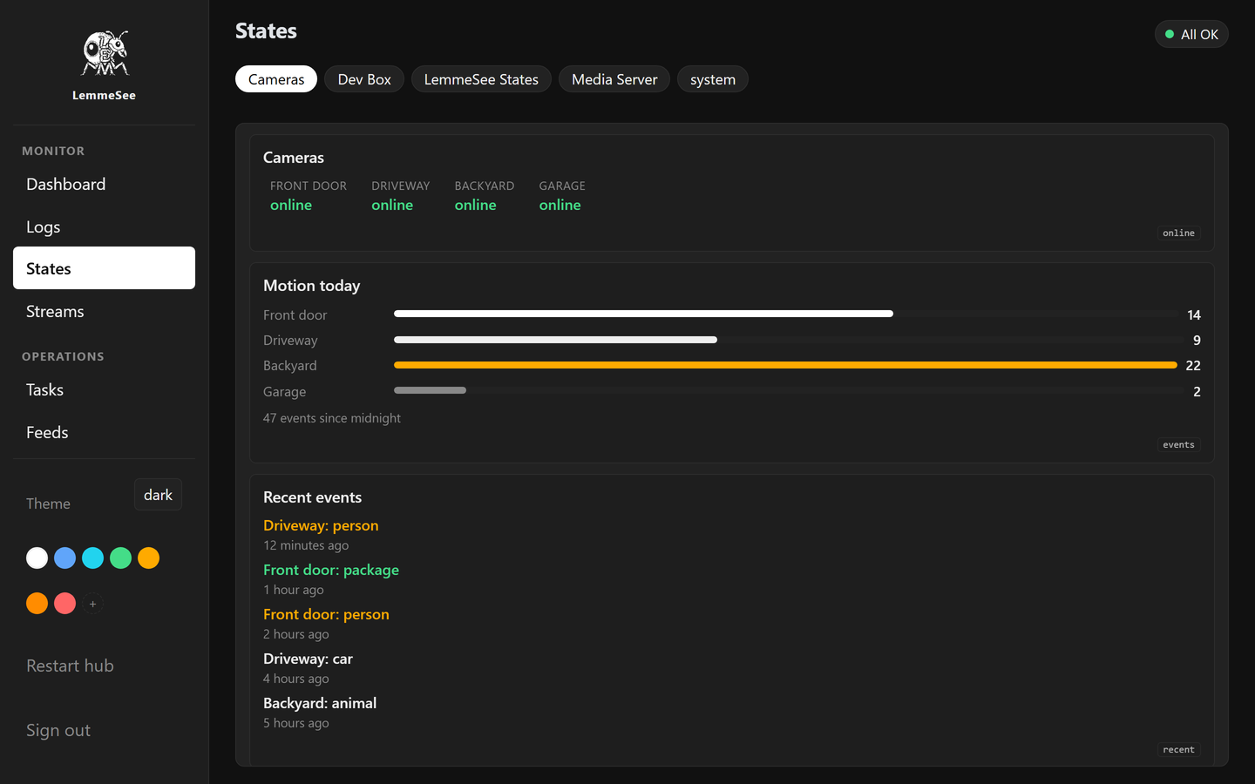Open the Tasks page

click(x=104, y=389)
